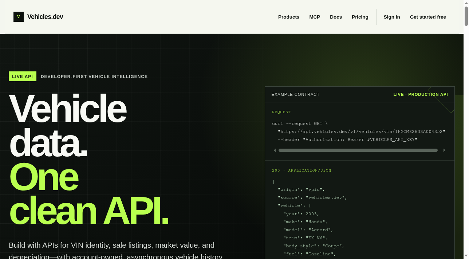Click the DEVELOPER-FIRST VEHICLE INTELLIGENCE tagline

(x=94, y=76)
